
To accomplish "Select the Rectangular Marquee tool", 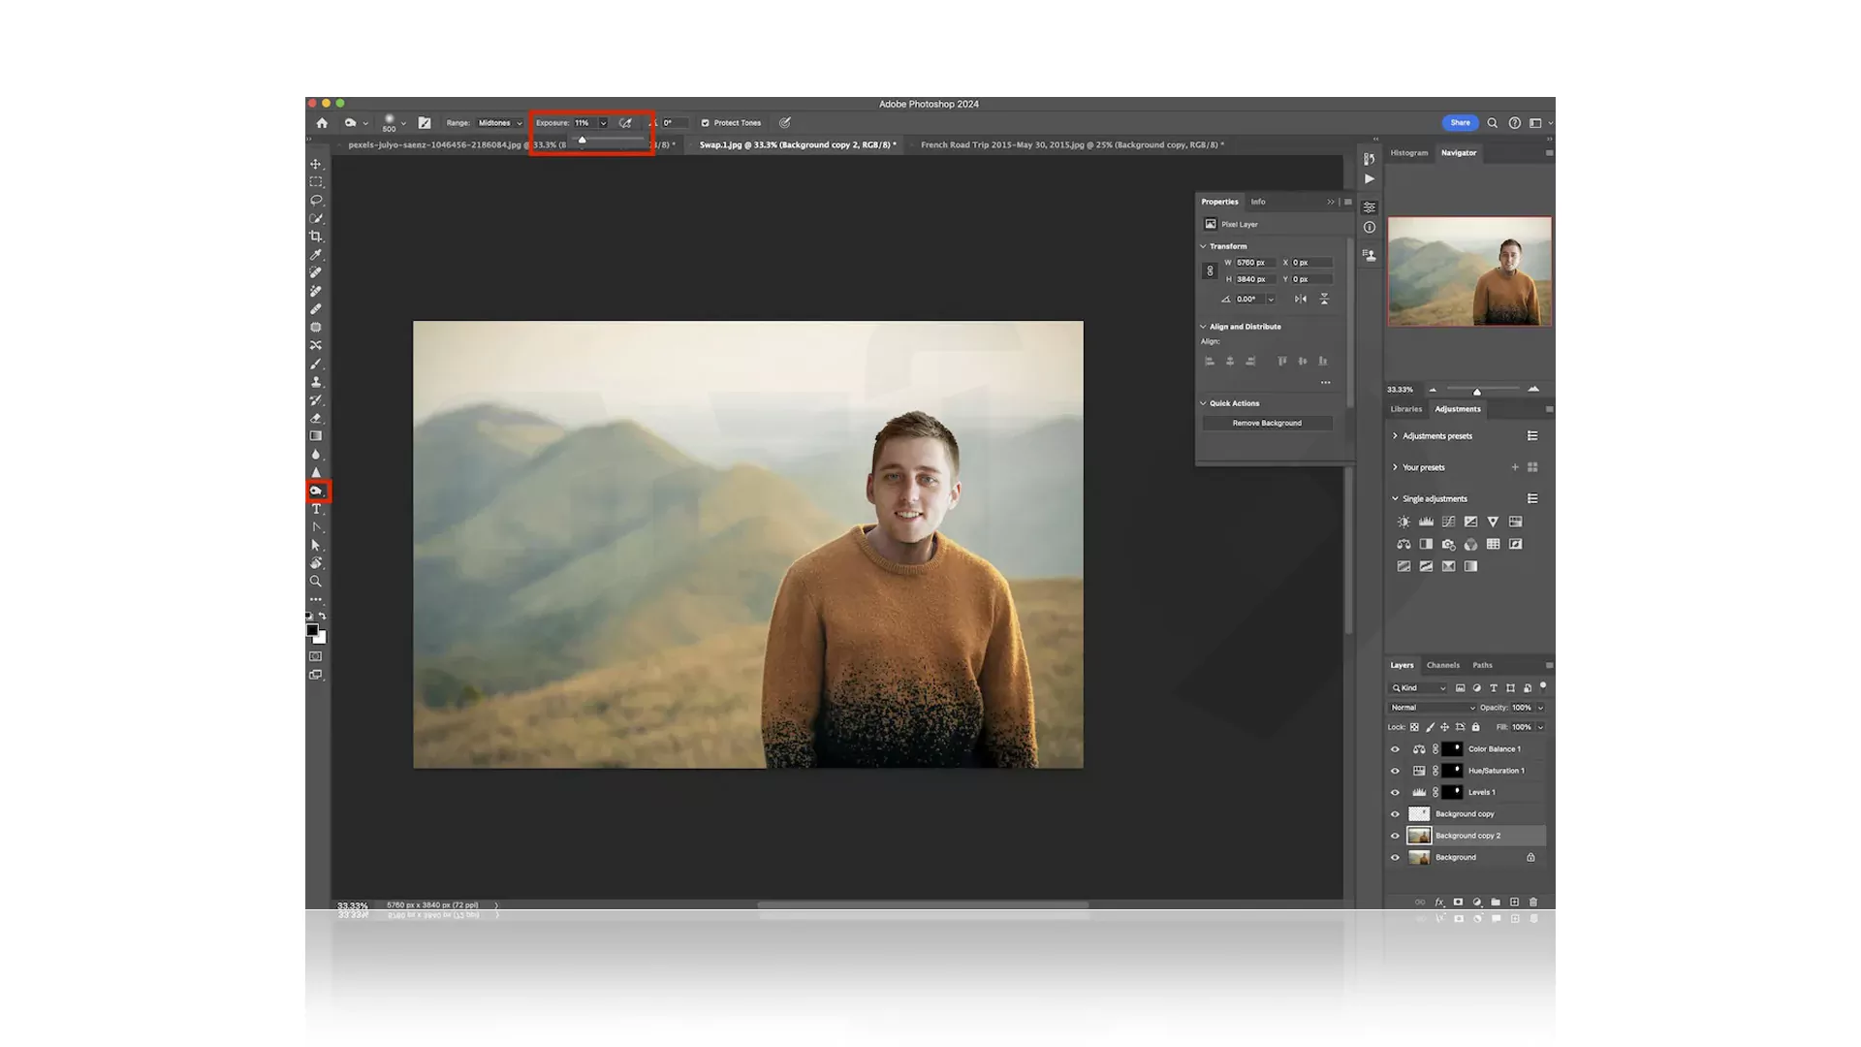I will 316,182.
